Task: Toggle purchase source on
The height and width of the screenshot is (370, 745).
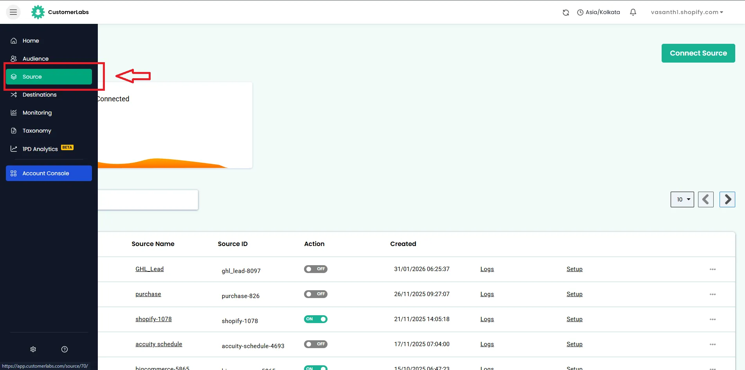Action: 316,294
